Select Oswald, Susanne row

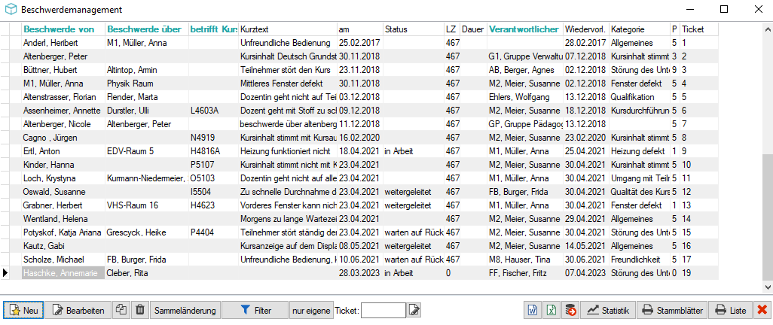[x=359, y=192]
